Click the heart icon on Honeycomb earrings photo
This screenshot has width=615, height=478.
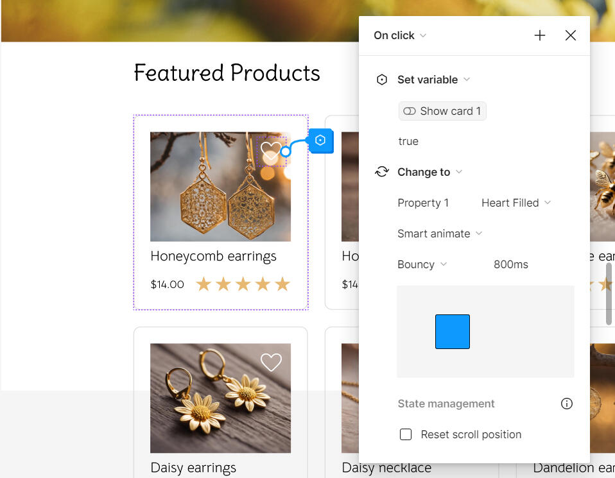click(x=271, y=151)
